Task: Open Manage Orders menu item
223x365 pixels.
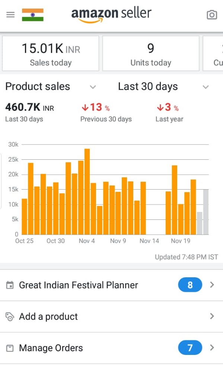Action: [112, 348]
